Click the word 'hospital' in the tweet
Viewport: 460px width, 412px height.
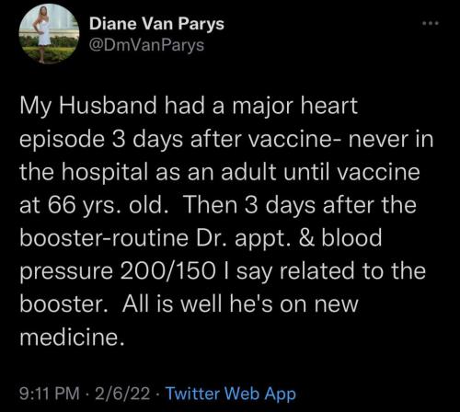[105, 172]
